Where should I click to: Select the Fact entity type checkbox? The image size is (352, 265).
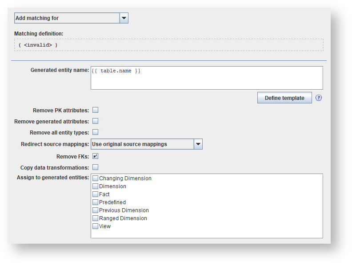[96, 194]
